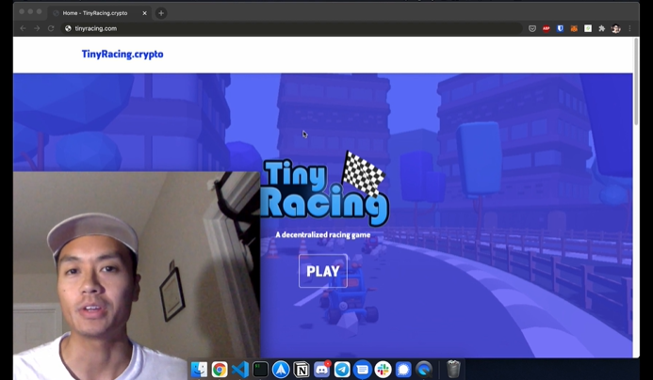Open the white square green extension
Screen dimensions: 653x380
[x=588, y=28]
